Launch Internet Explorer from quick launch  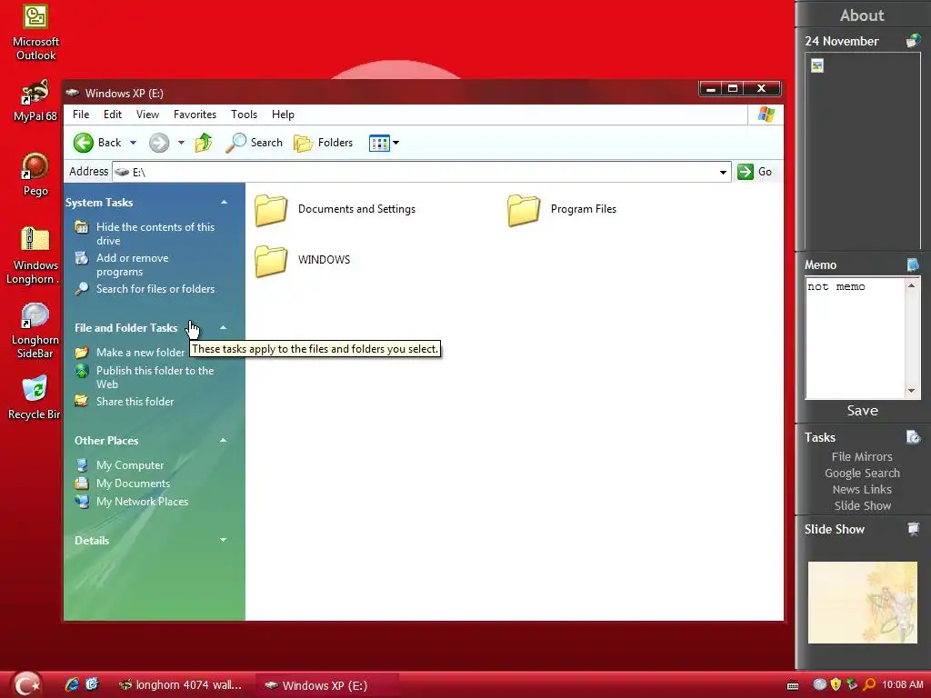[72, 684]
